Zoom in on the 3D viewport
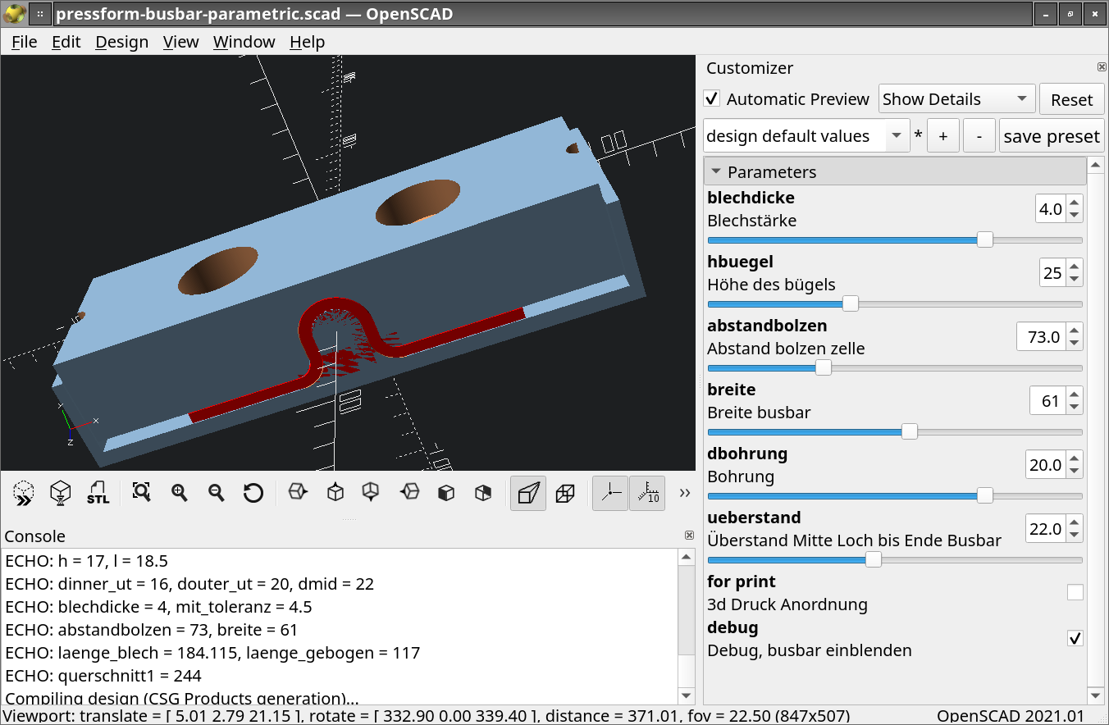The height and width of the screenshot is (725, 1109). click(180, 493)
